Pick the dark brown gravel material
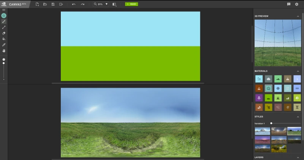The width and height of the screenshot is (304, 160). [x=288, y=107]
